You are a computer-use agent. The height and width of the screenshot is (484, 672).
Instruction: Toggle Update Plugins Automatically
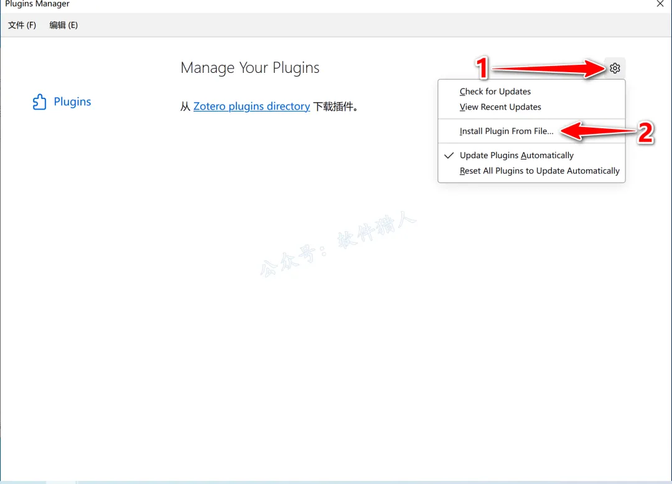pos(531,155)
